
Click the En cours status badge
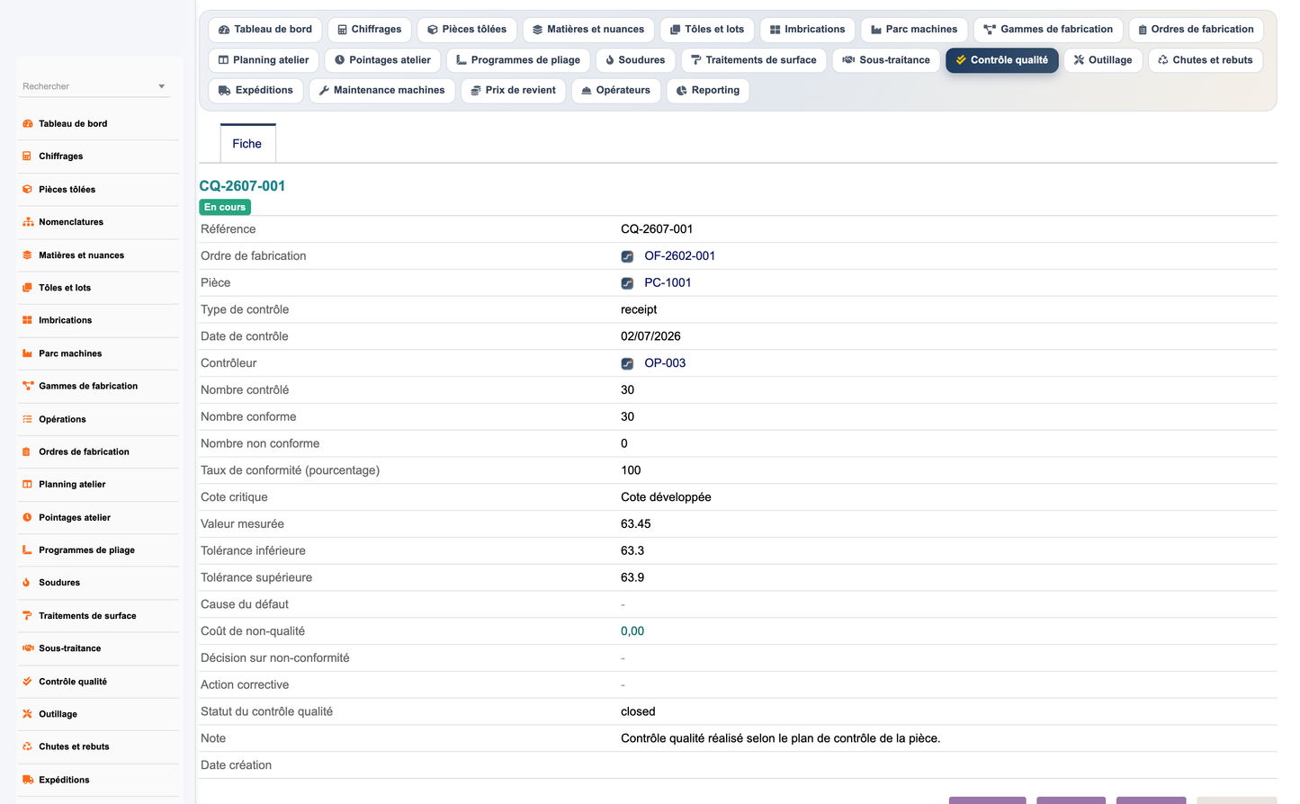coord(225,208)
